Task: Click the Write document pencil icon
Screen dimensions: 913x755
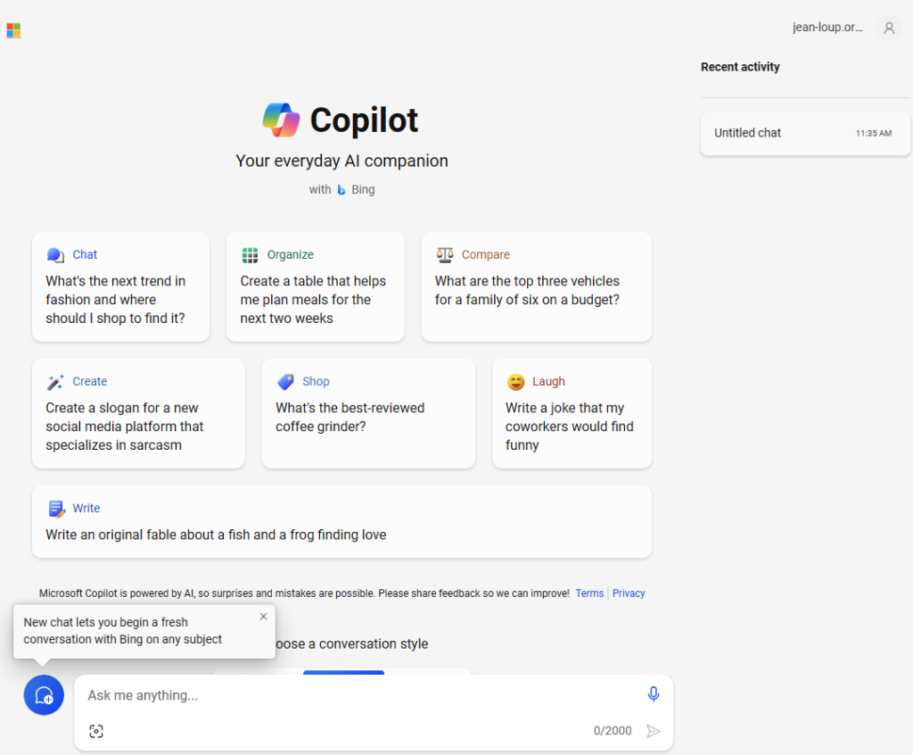Action: point(56,509)
